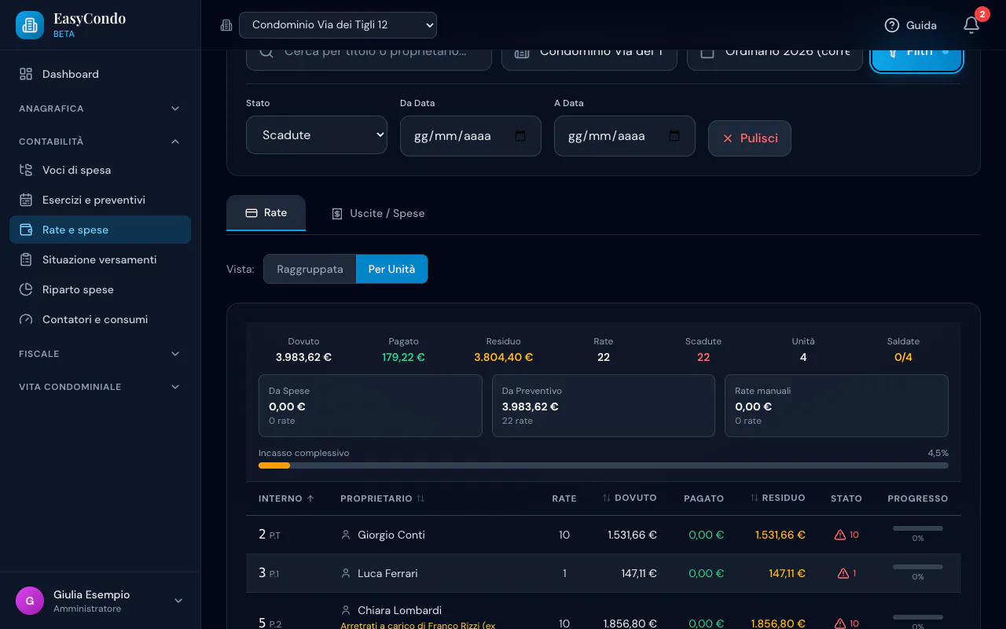Screen dimensions: 1006x629
Task: Focus the A Data date field
Action: pyautogui.click(x=625, y=136)
